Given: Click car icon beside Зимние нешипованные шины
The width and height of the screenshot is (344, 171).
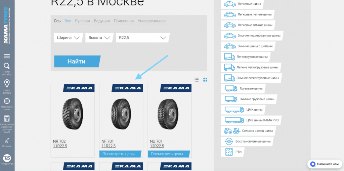Looking at the screenshot, I should click(230, 35).
